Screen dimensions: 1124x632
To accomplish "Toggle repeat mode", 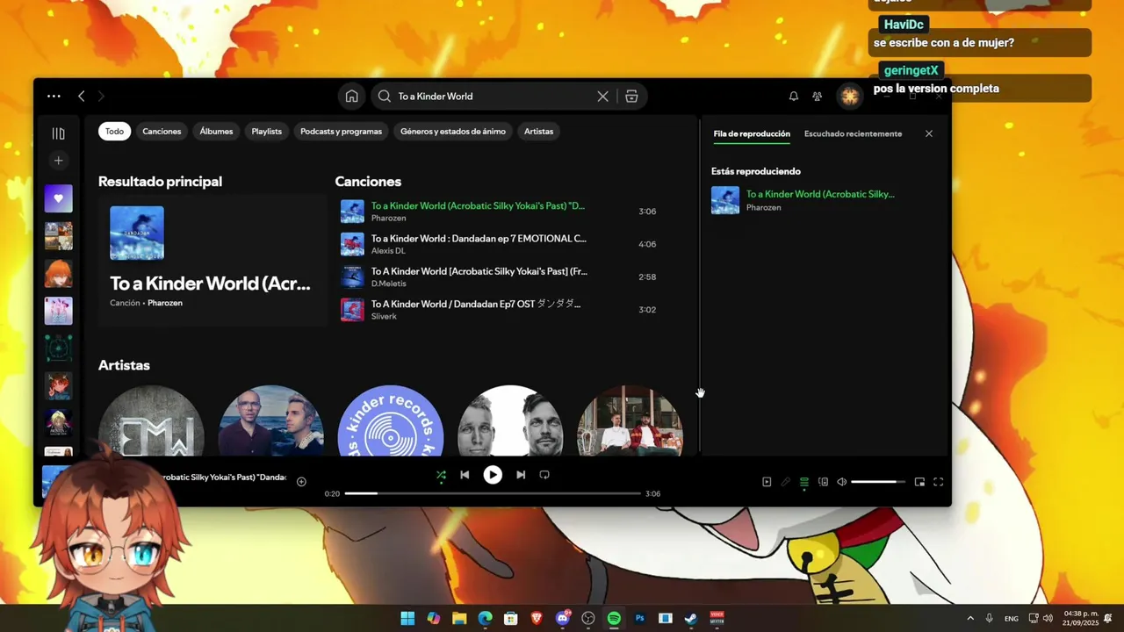I will 544,475.
